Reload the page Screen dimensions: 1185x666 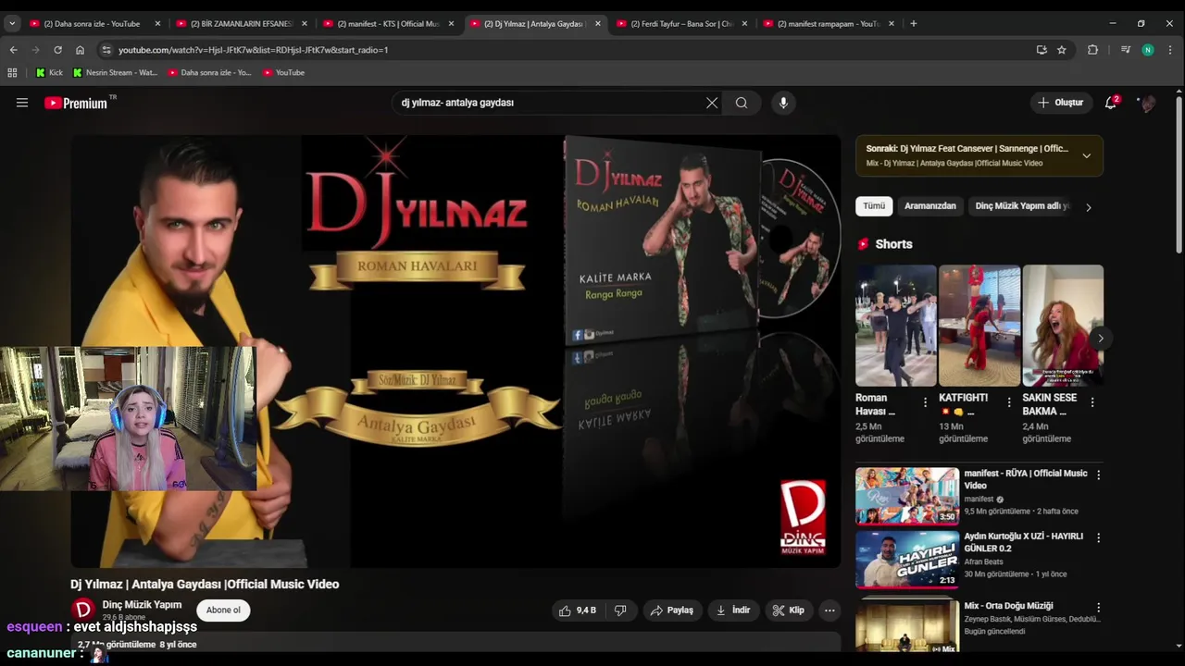coord(57,50)
